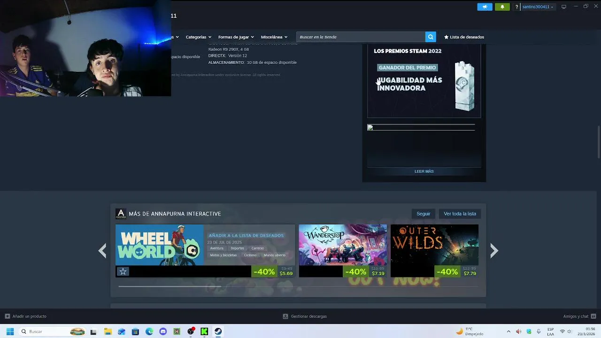
Task: Click the microphone icon in system tray
Action: tap(539, 331)
